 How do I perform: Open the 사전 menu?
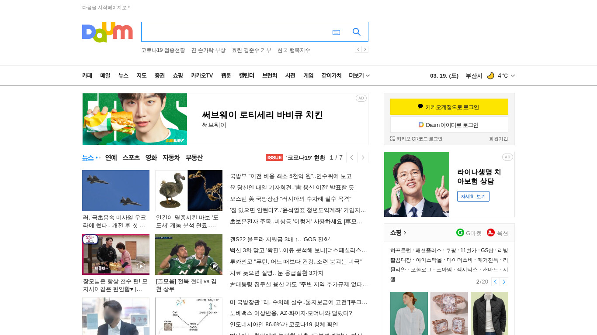point(290,75)
